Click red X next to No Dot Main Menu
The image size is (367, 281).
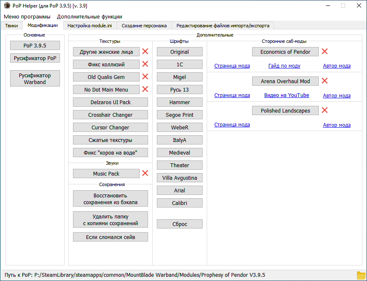(145, 89)
